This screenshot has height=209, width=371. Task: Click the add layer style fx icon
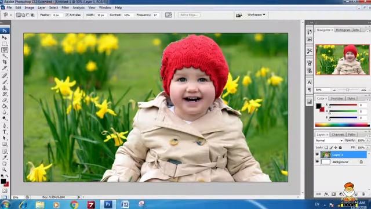click(x=326, y=194)
